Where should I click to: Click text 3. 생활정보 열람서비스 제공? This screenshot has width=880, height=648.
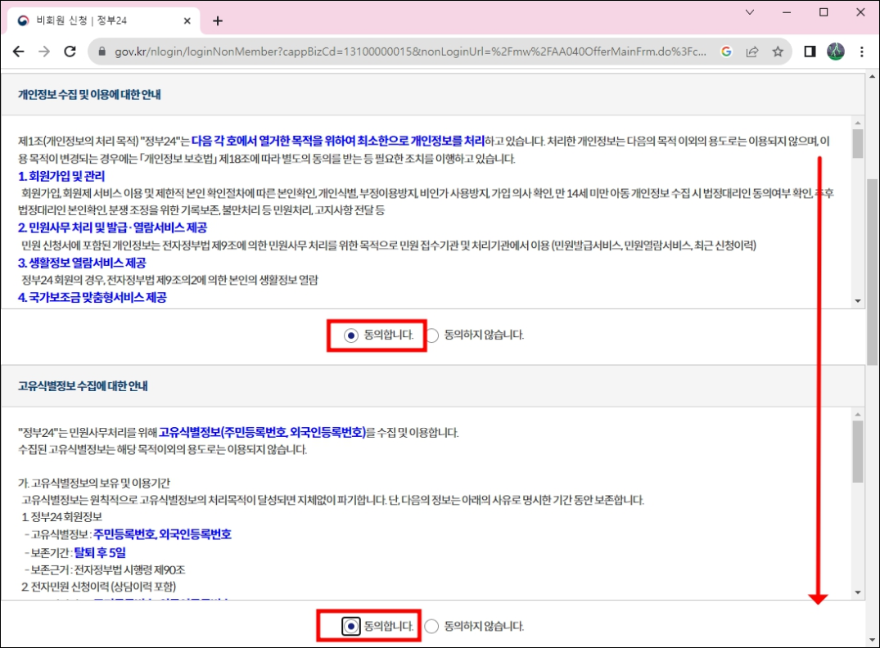(82, 263)
